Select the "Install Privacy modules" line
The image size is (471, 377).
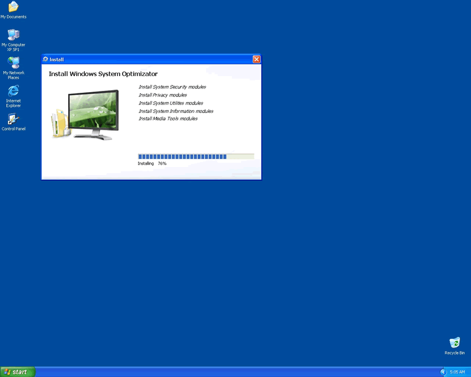pos(163,95)
